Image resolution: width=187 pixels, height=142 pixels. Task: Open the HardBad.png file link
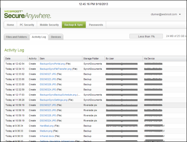pos(46,126)
